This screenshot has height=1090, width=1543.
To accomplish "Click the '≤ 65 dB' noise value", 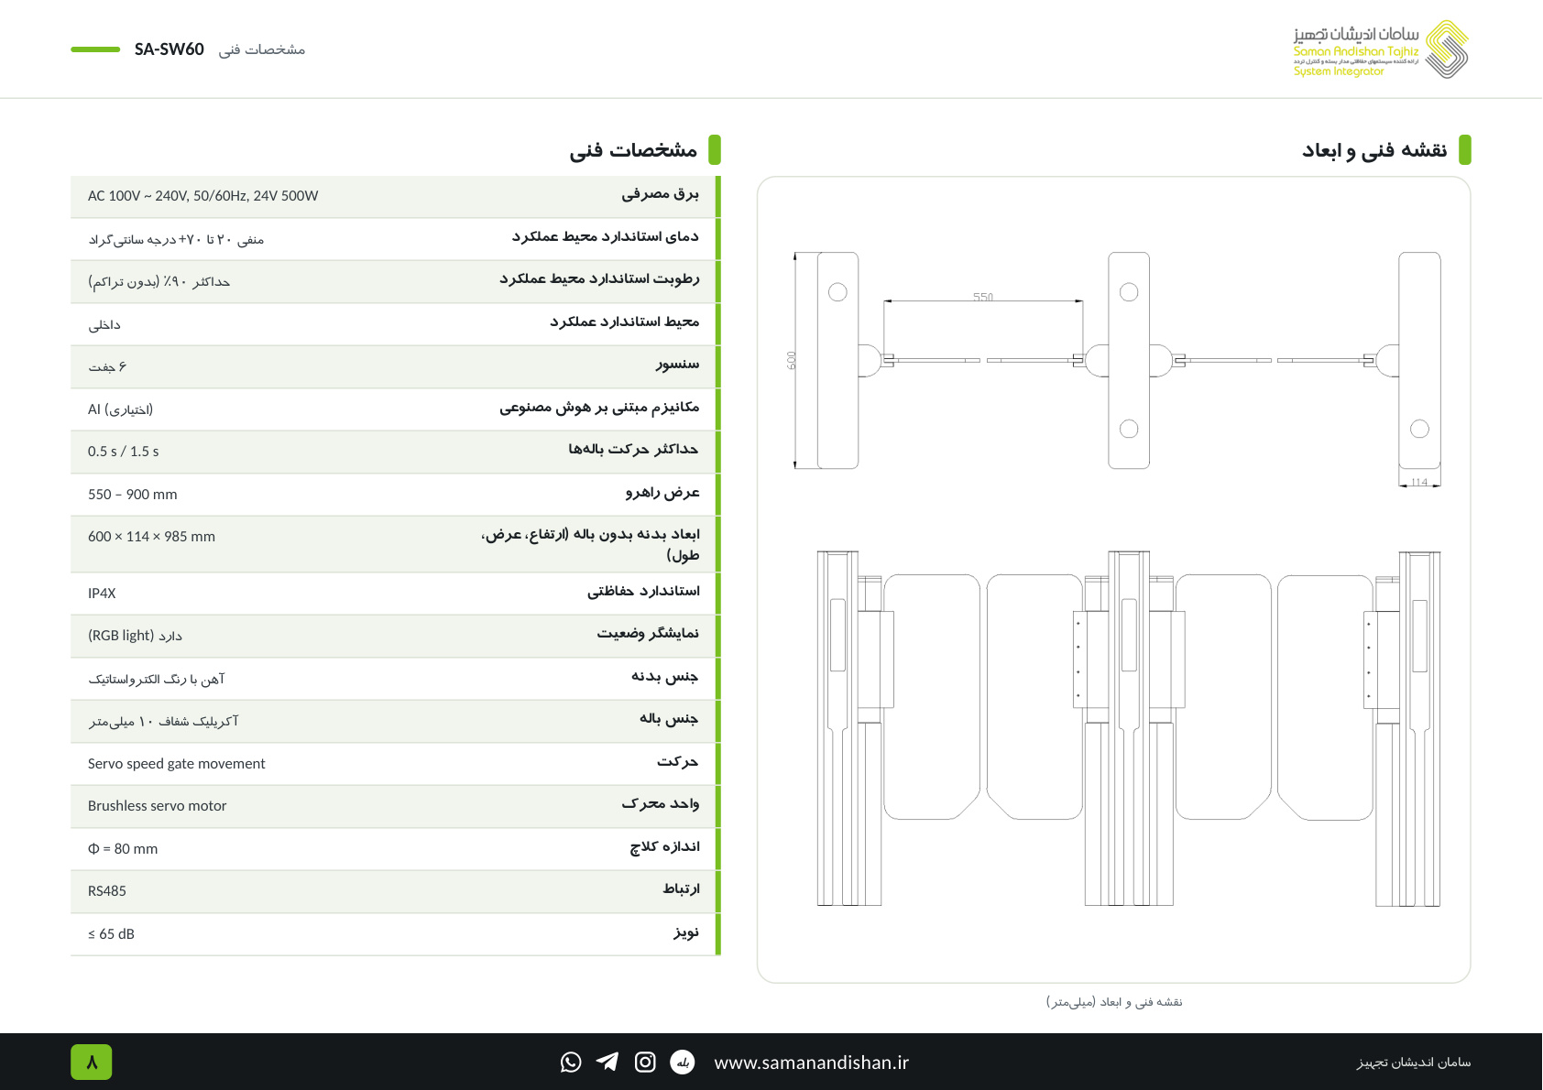I will point(111,934).
